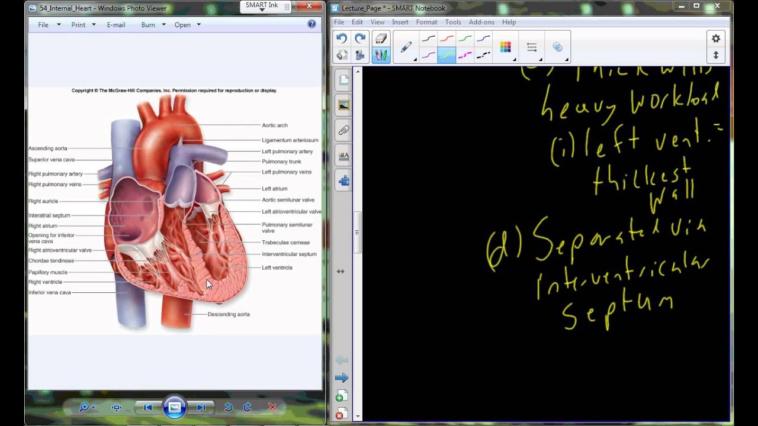Click the heart diagram image in Photo Viewer

pos(175,211)
